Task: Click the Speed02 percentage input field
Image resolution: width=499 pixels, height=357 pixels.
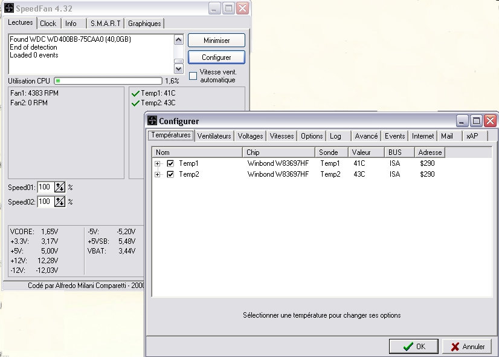Action: click(x=46, y=201)
